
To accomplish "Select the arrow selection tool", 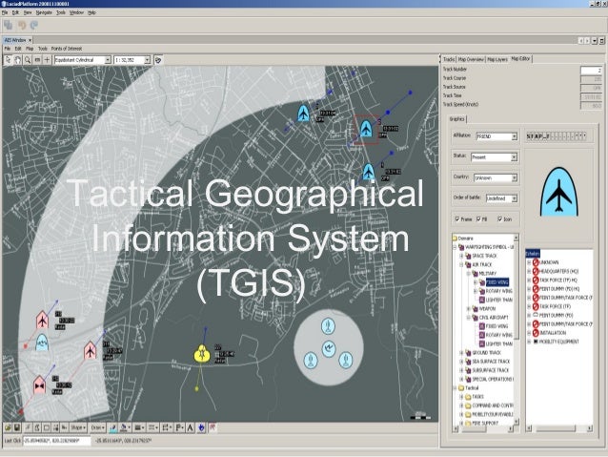I will coord(7,58).
